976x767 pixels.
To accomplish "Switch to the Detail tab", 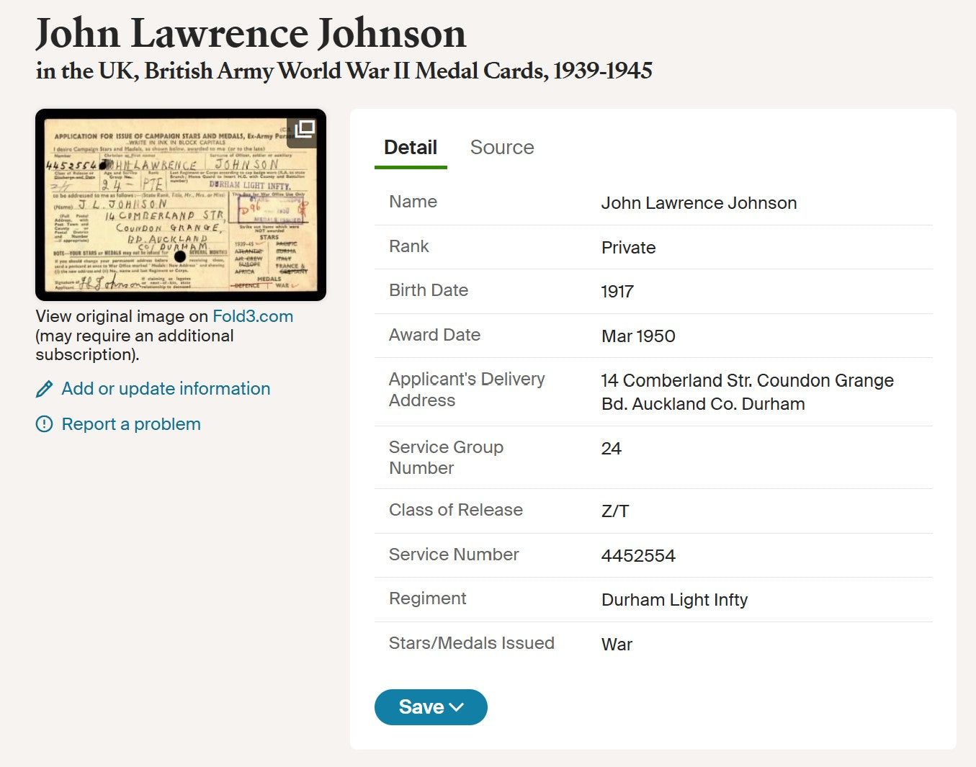I will (x=410, y=148).
